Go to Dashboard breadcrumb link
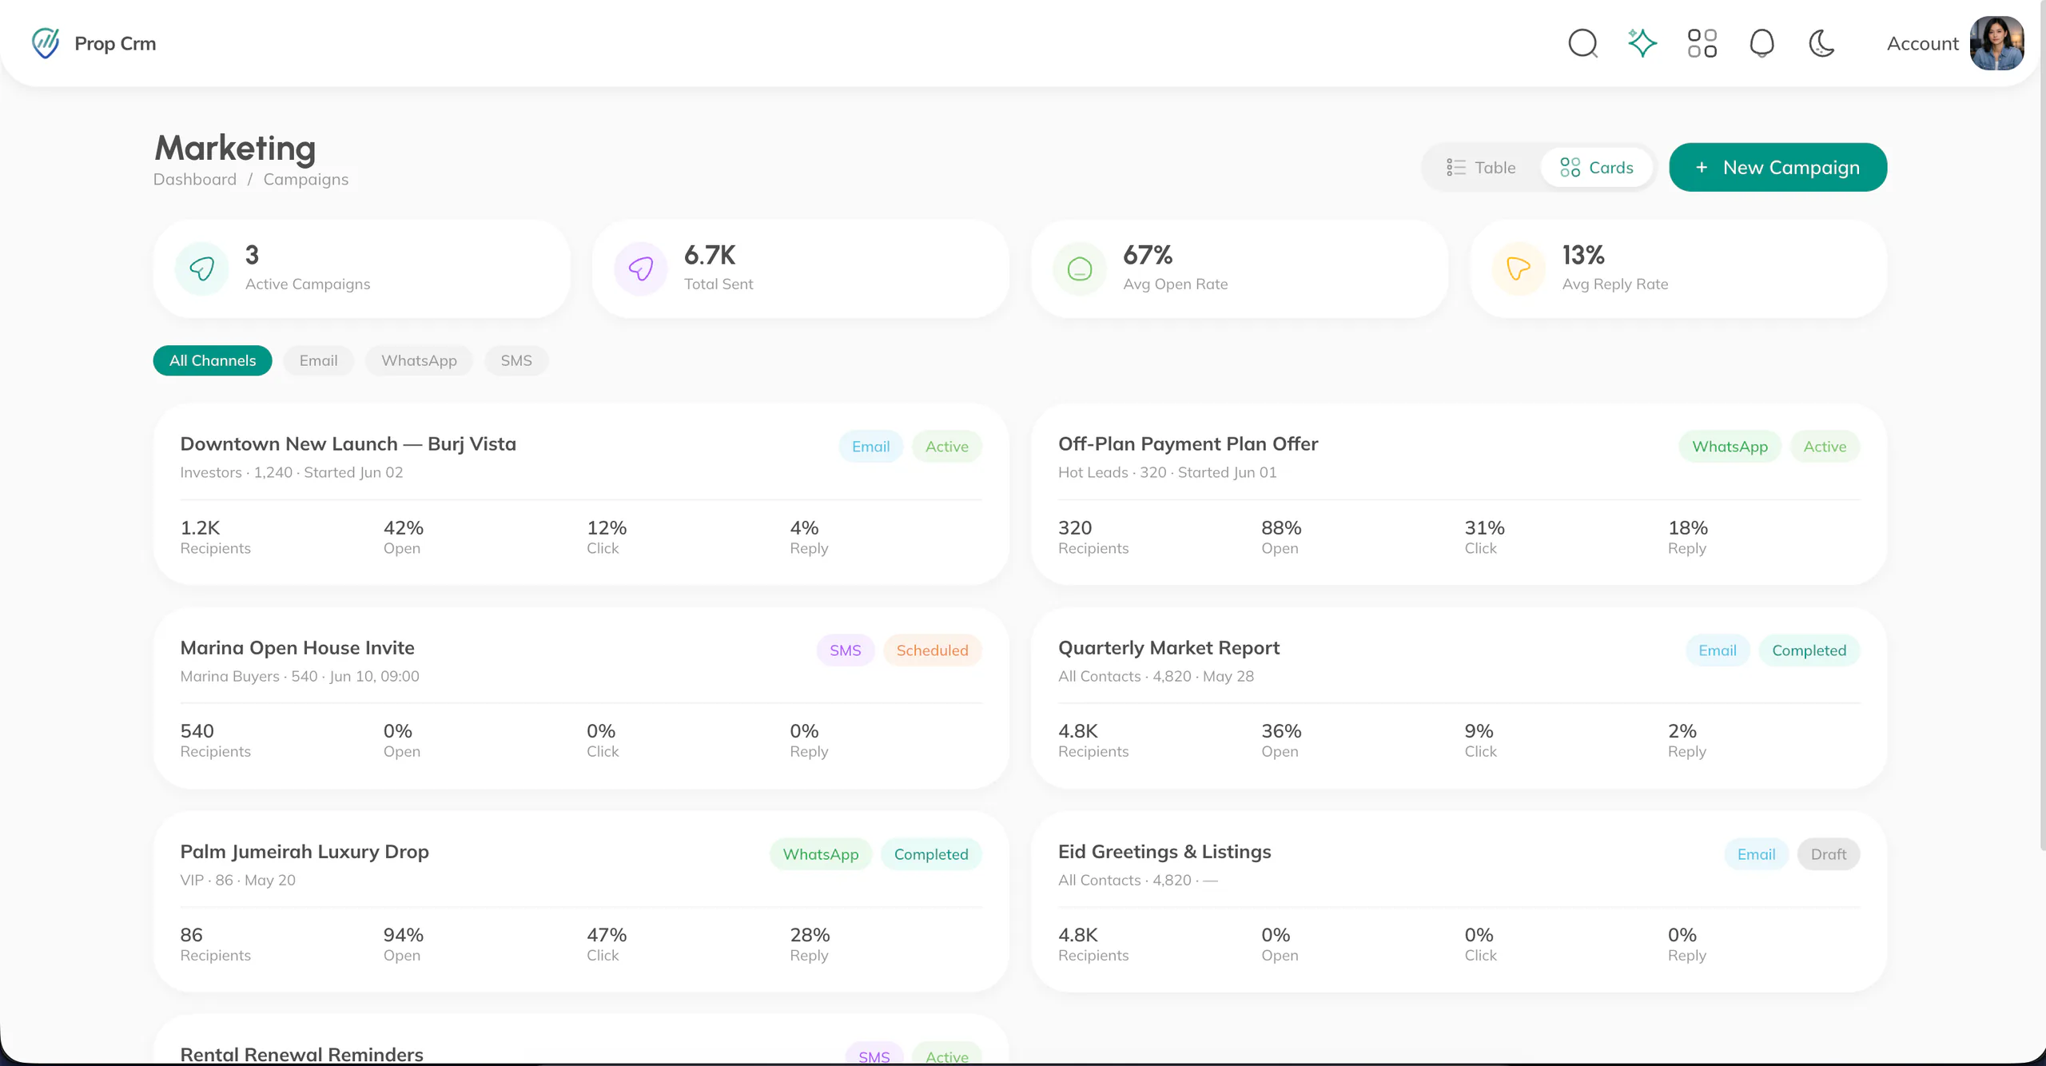This screenshot has width=2046, height=1066. coord(195,179)
